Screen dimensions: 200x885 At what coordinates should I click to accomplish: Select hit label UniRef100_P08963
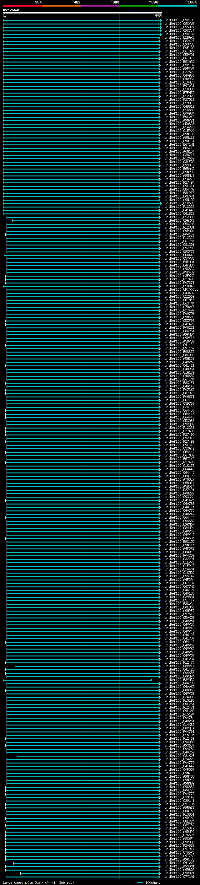pyautogui.click(x=179, y=690)
